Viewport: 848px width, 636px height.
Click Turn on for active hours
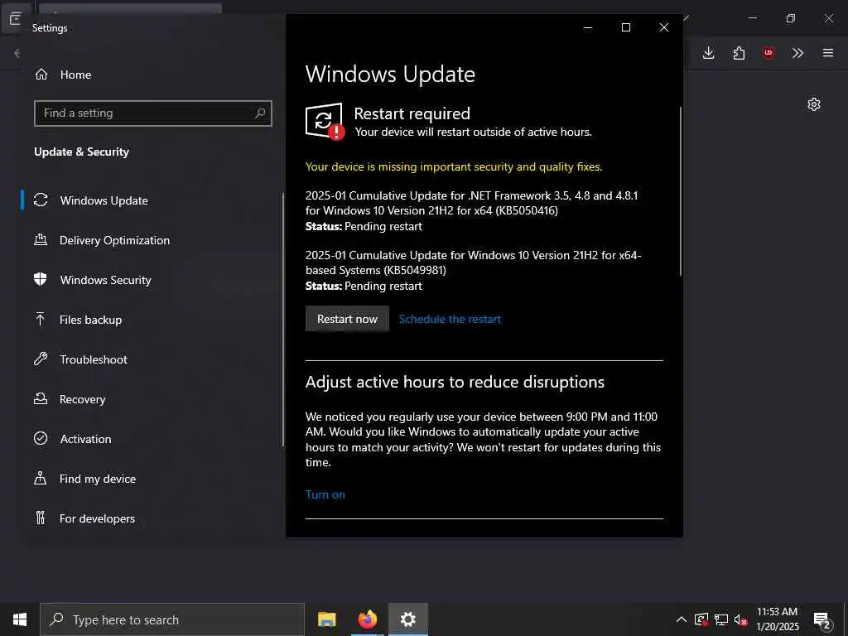[325, 494]
